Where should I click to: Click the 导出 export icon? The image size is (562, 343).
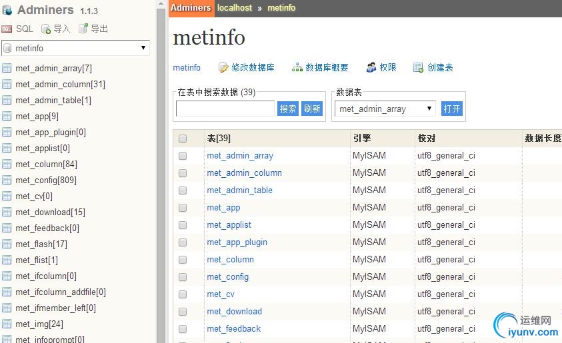tap(83, 28)
